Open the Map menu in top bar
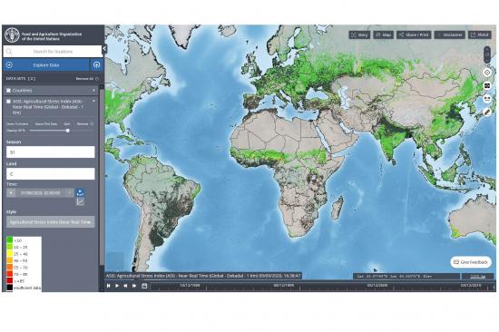 [x=384, y=34]
